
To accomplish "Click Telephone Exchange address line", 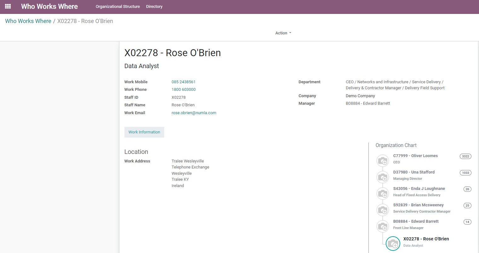I will (190, 167).
